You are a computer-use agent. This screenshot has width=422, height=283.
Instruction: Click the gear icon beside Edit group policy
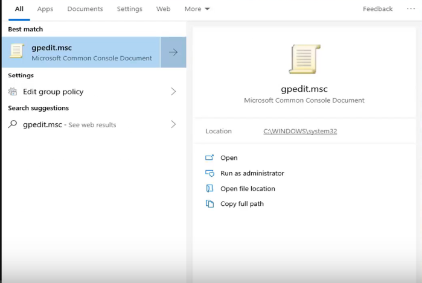pos(13,92)
